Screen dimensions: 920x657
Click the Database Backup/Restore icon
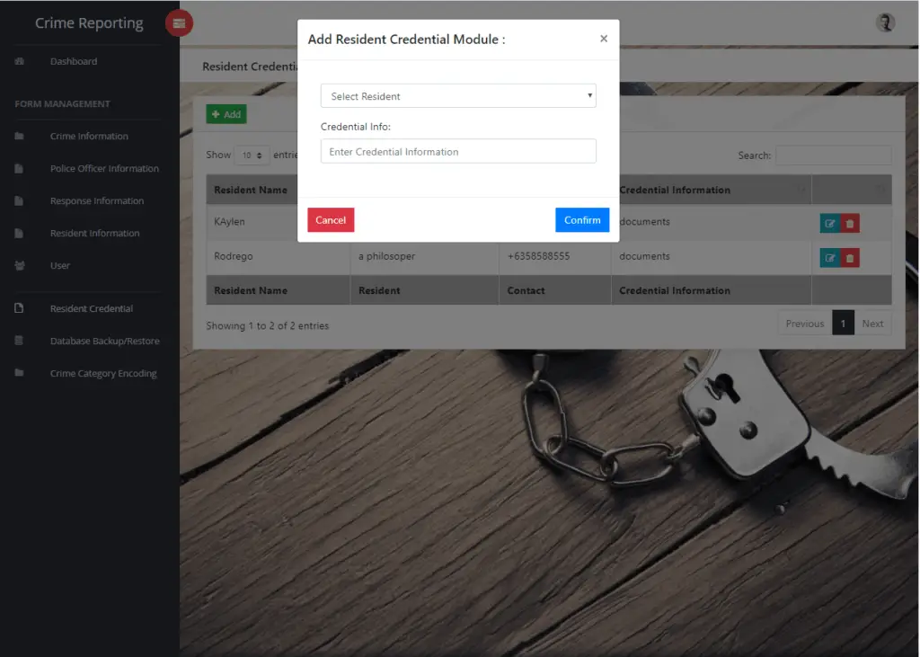[x=20, y=341]
